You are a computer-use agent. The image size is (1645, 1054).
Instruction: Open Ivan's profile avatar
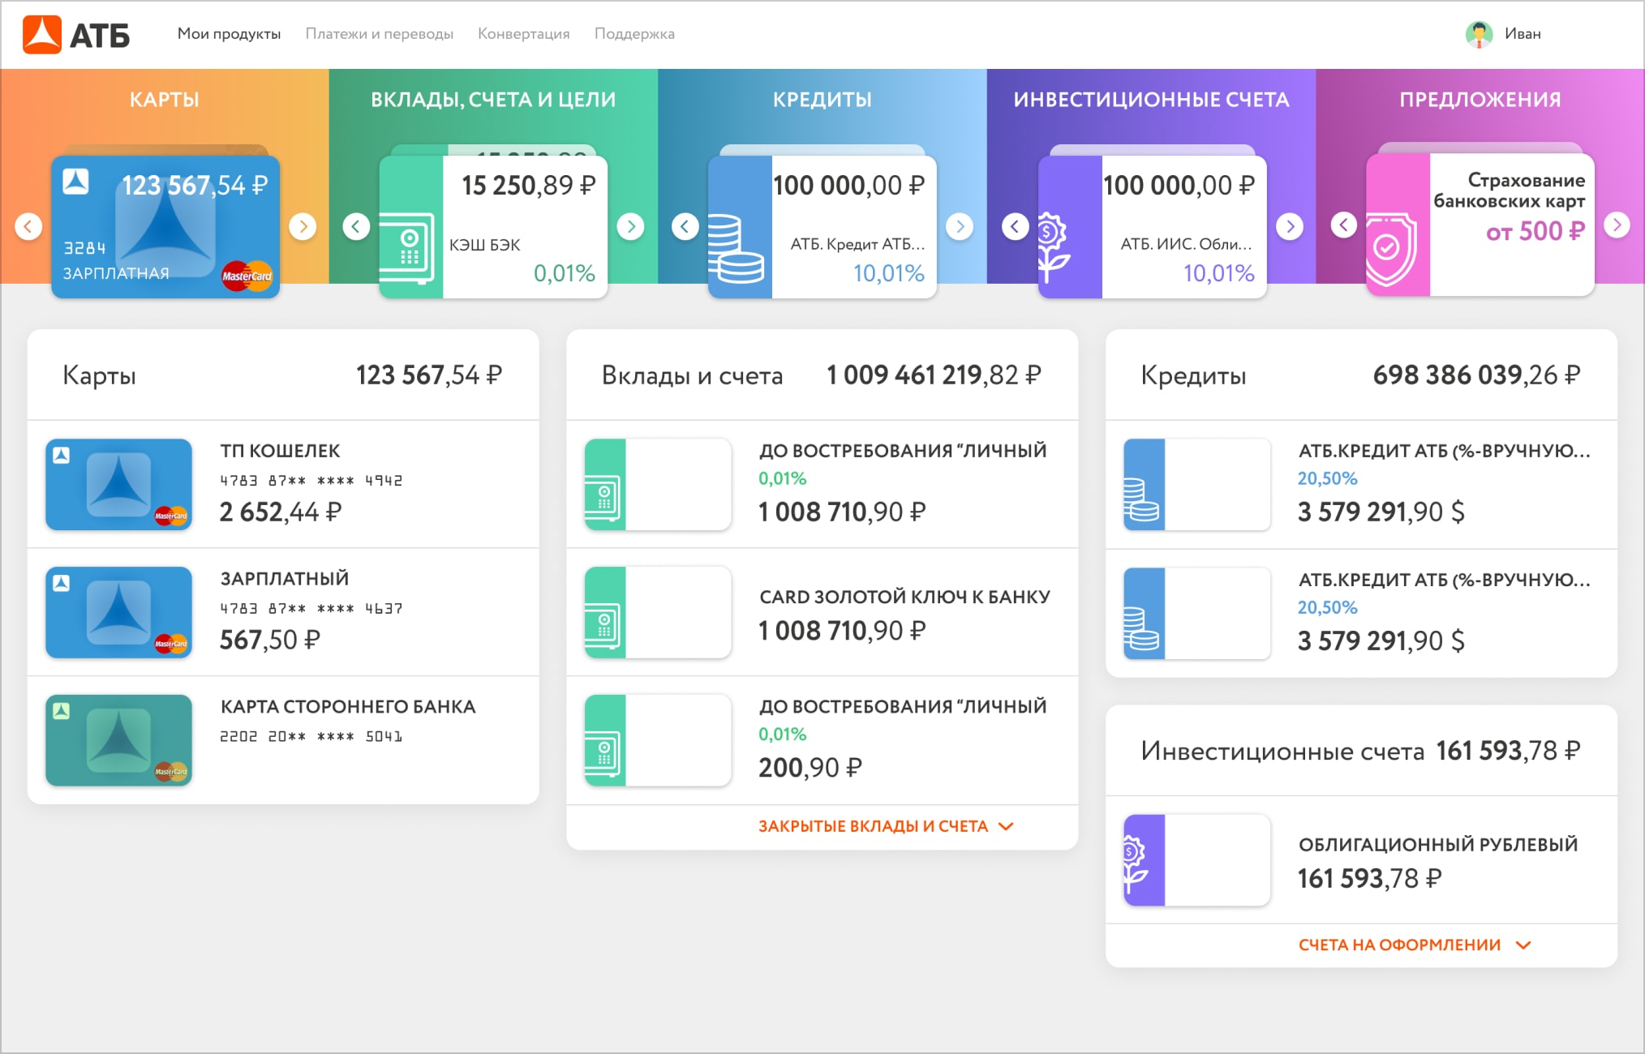[1479, 34]
